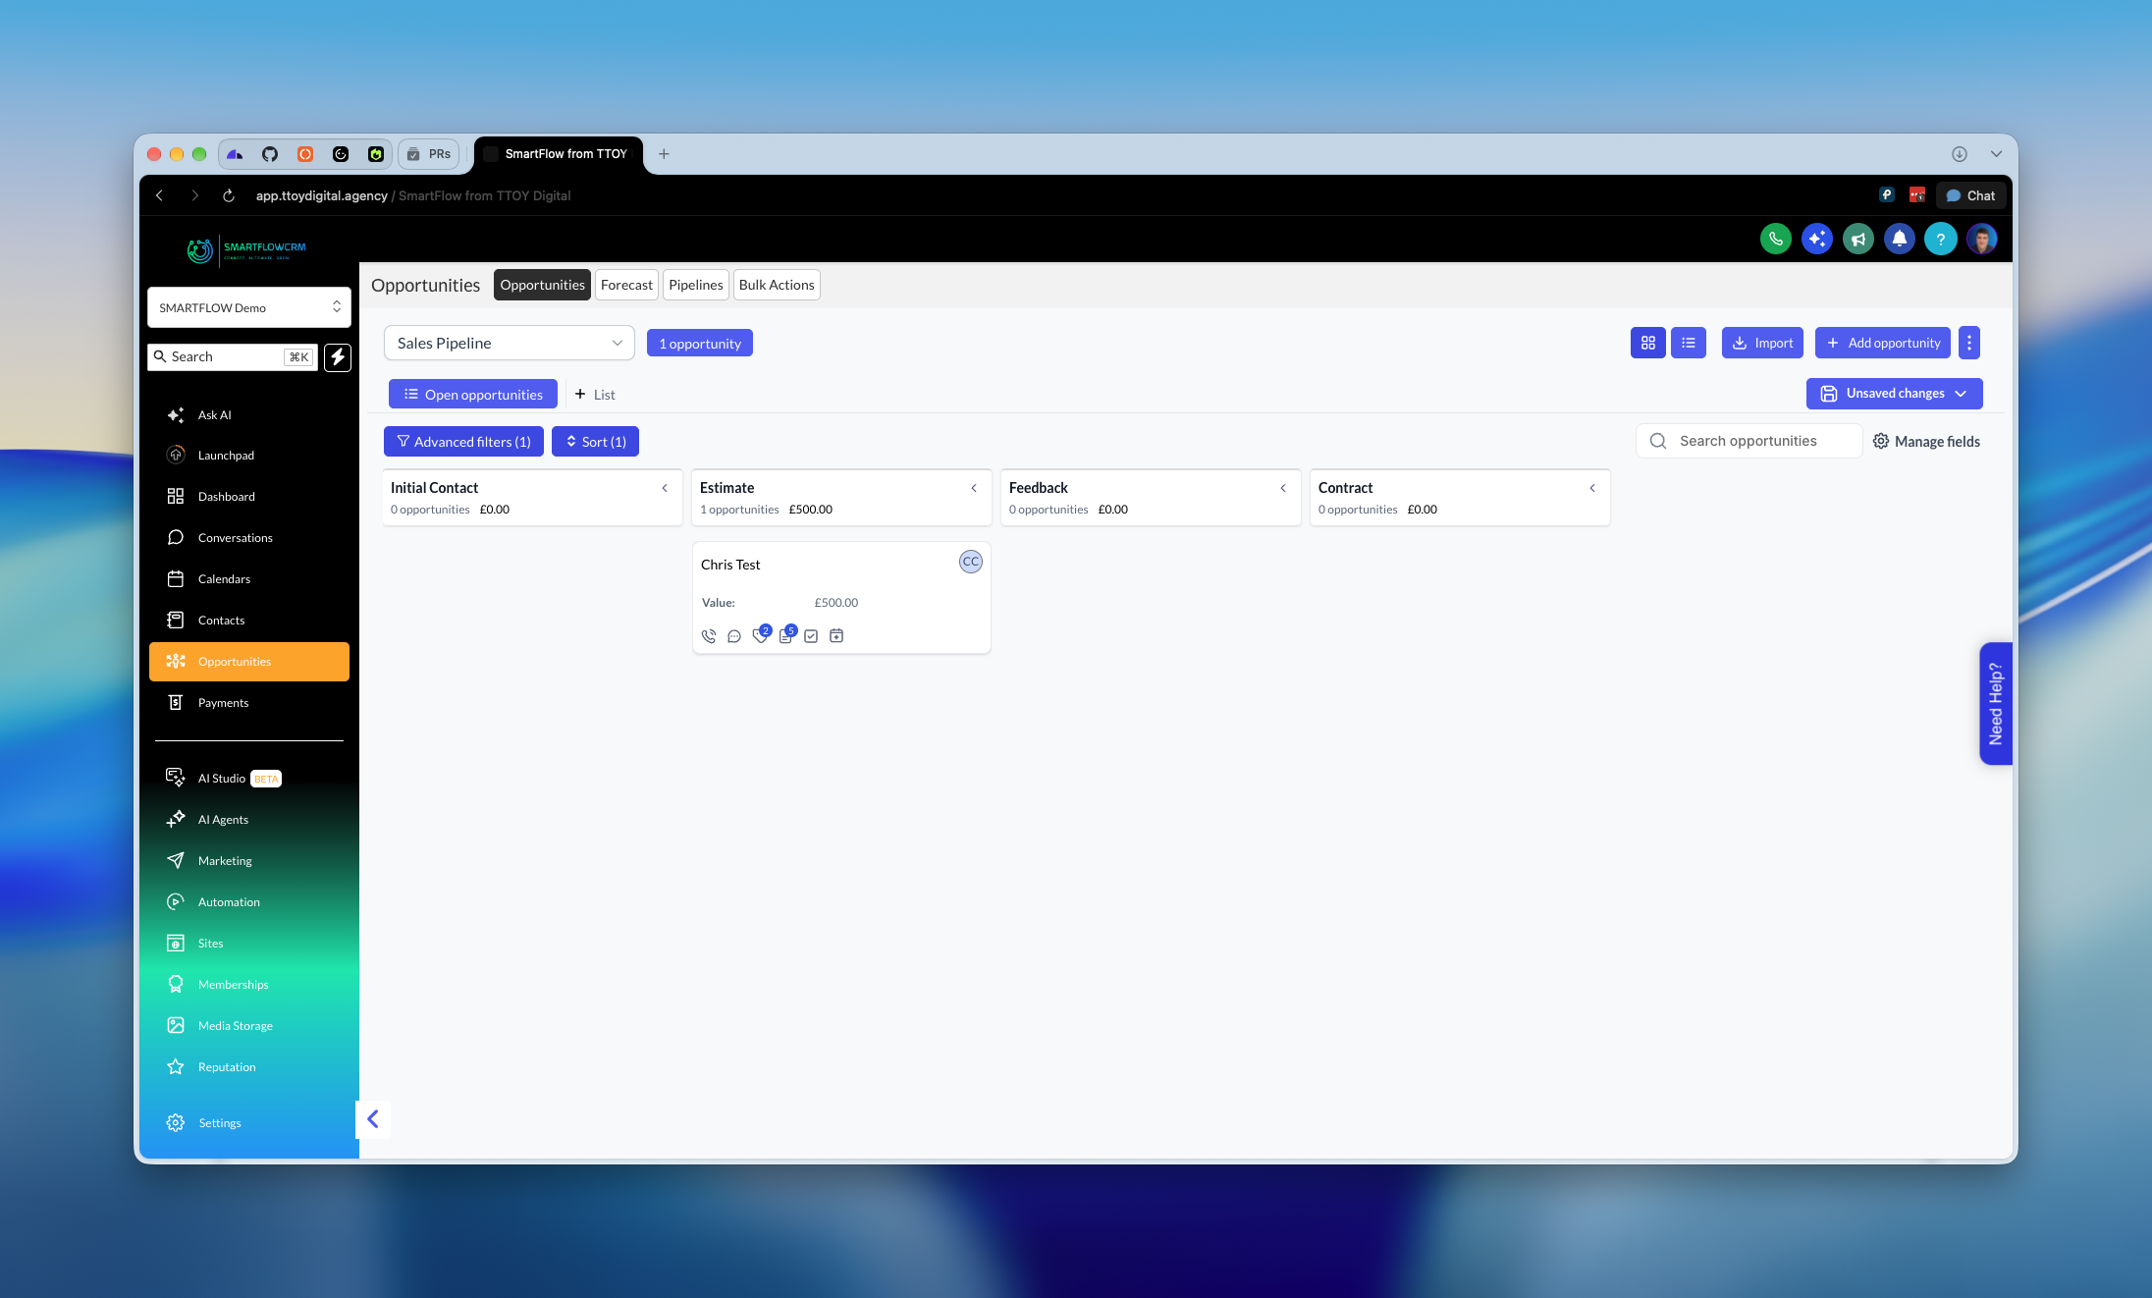Collapse the sidebar with the left arrow
The height and width of the screenshot is (1298, 2152).
[x=373, y=1119]
